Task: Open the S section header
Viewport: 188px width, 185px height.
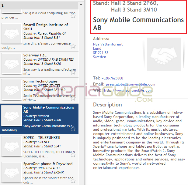Action: pos(39,5)
